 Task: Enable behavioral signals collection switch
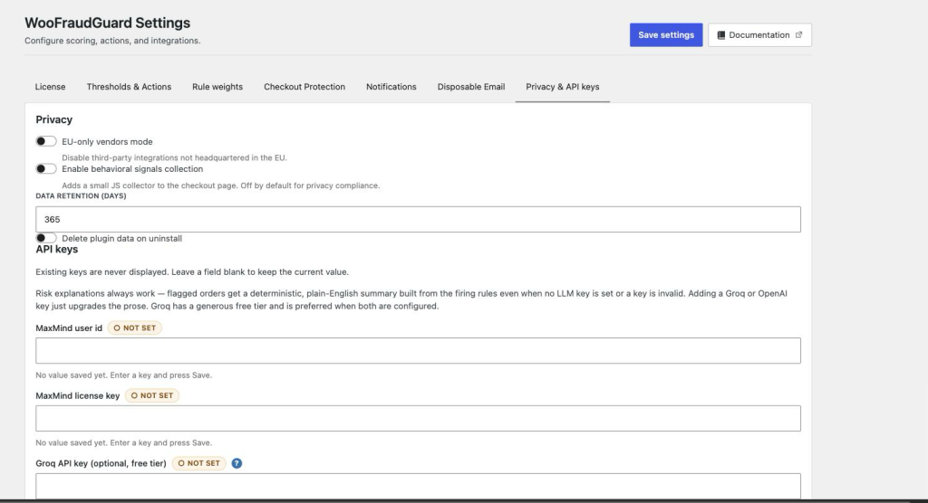tap(46, 169)
